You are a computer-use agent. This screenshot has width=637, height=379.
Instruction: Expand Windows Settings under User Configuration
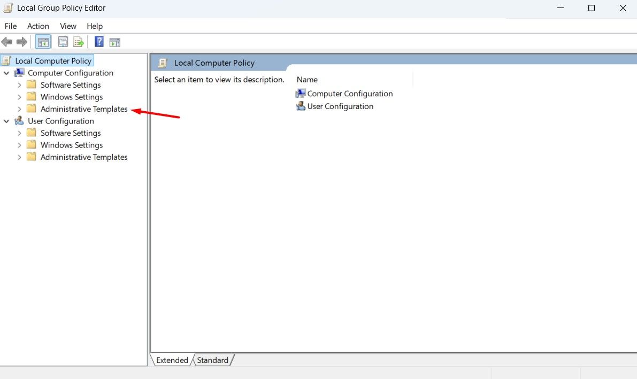pyautogui.click(x=19, y=145)
